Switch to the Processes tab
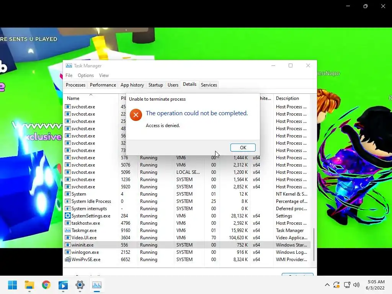Viewport: 392px width, 294px height. coord(75,85)
